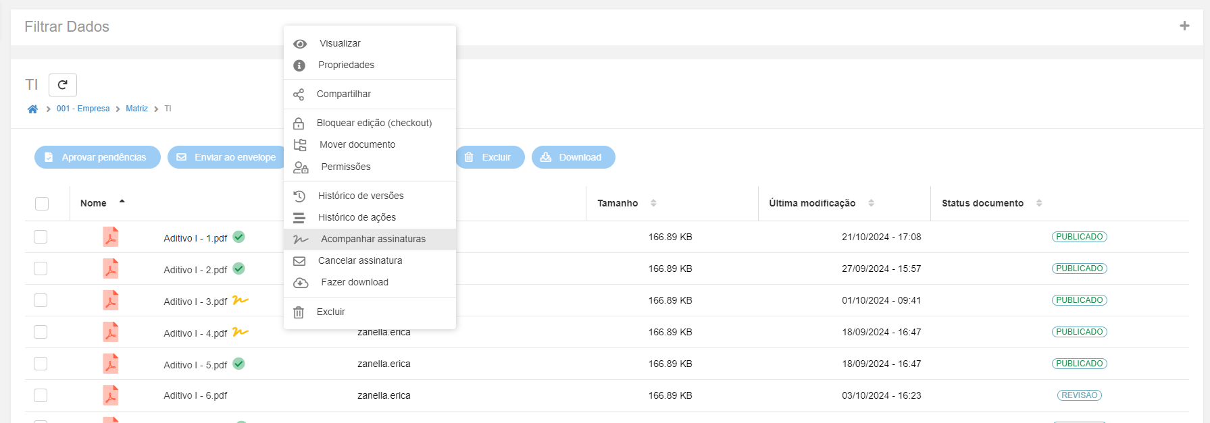The height and width of the screenshot is (423, 1210).
Task: Click the PDF icon of Aditivo I - 3.pdf
Action: click(111, 300)
